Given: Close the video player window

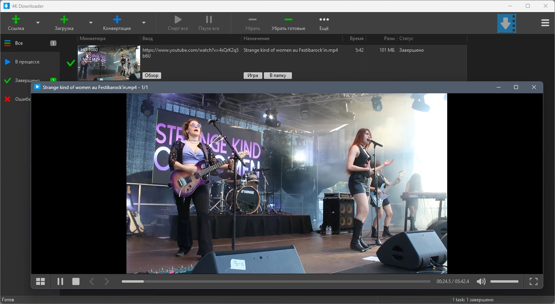Looking at the screenshot, I should pyautogui.click(x=534, y=87).
